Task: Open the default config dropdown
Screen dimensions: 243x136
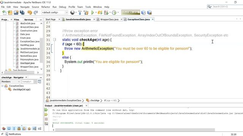Action: click(55, 12)
